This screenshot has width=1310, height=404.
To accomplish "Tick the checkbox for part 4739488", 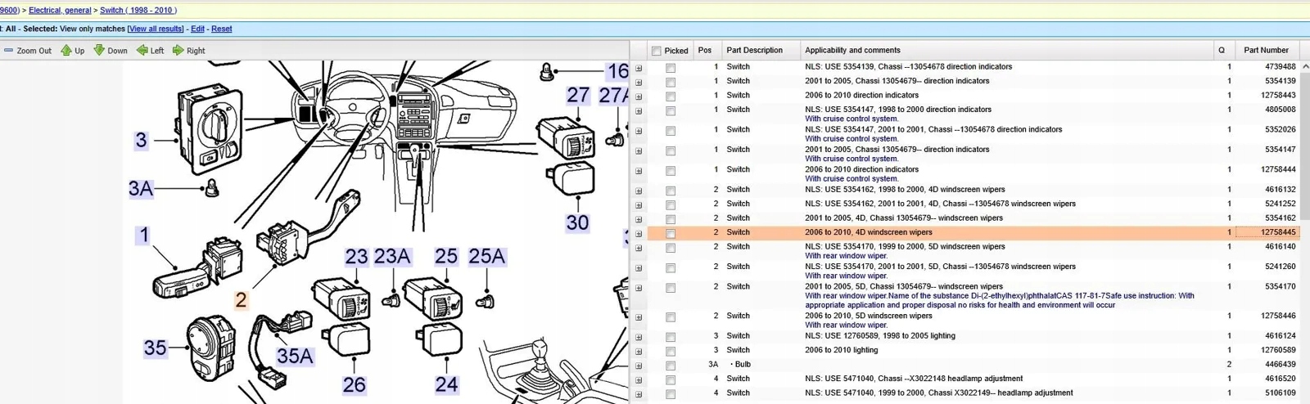I will tap(671, 68).
